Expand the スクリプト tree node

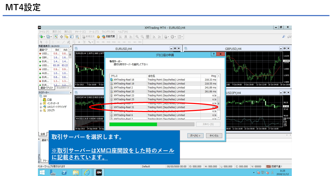(x=41, y=110)
